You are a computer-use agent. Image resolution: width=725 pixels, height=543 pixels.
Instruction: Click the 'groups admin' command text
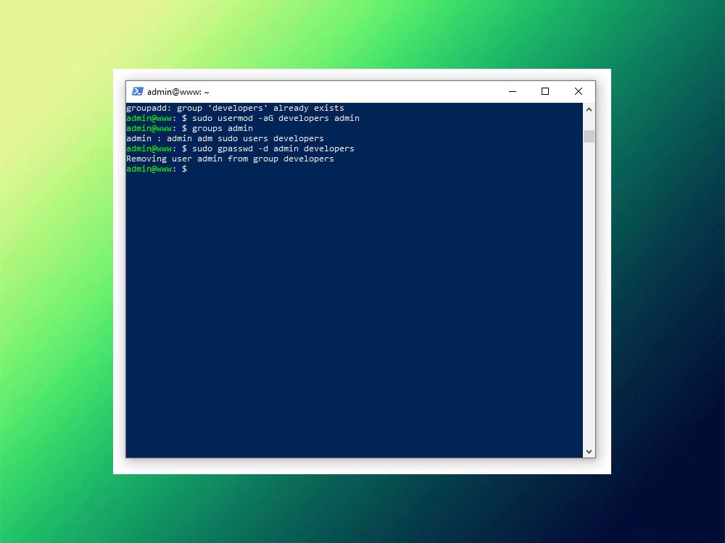[x=222, y=128]
